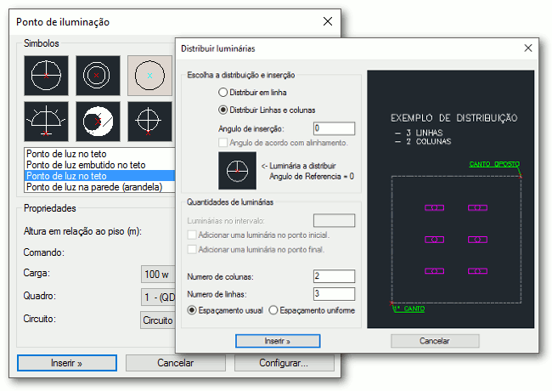The width and height of the screenshot is (552, 391).
Task: Toggle 'Adicionar uma luminária no ponto final' checkbox
Action: 192,249
